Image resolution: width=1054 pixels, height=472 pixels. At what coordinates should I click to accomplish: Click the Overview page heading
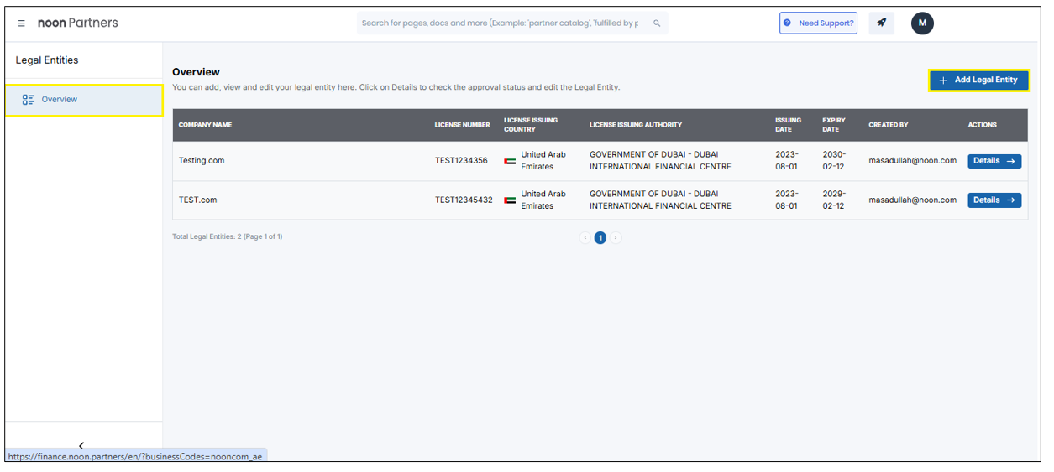196,72
